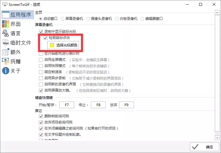
Task: Click the 停止 shortcut field F8
Action: (98, 105)
